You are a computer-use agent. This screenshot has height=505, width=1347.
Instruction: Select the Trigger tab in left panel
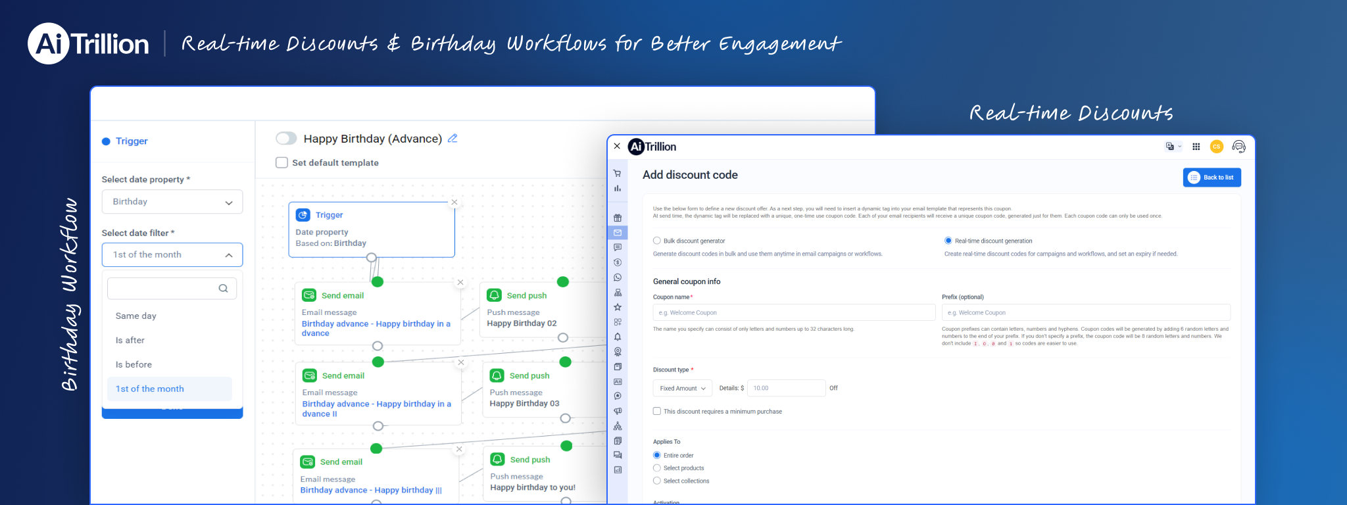click(125, 141)
